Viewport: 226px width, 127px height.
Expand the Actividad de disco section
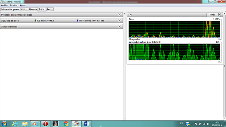click(119, 20)
